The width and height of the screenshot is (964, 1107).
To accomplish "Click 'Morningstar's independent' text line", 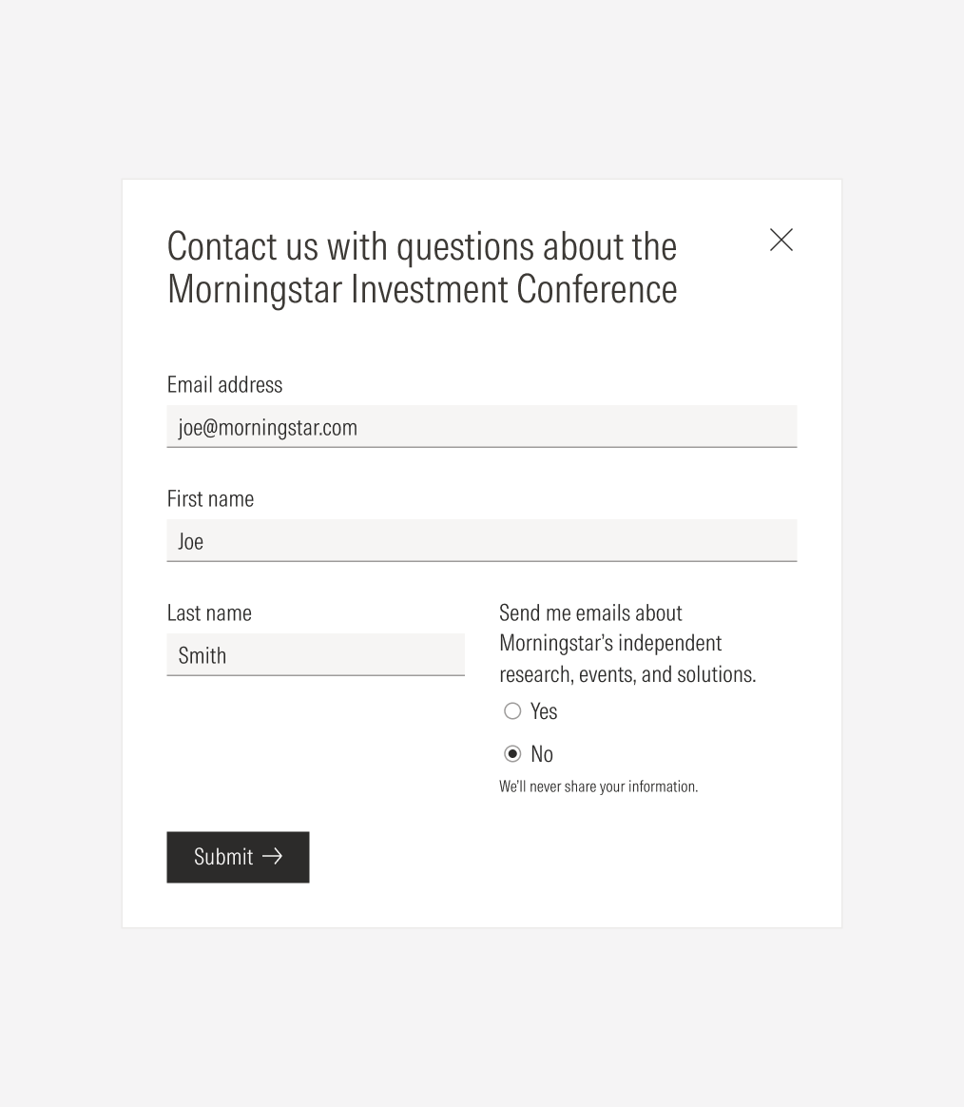I will tap(609, 643).
